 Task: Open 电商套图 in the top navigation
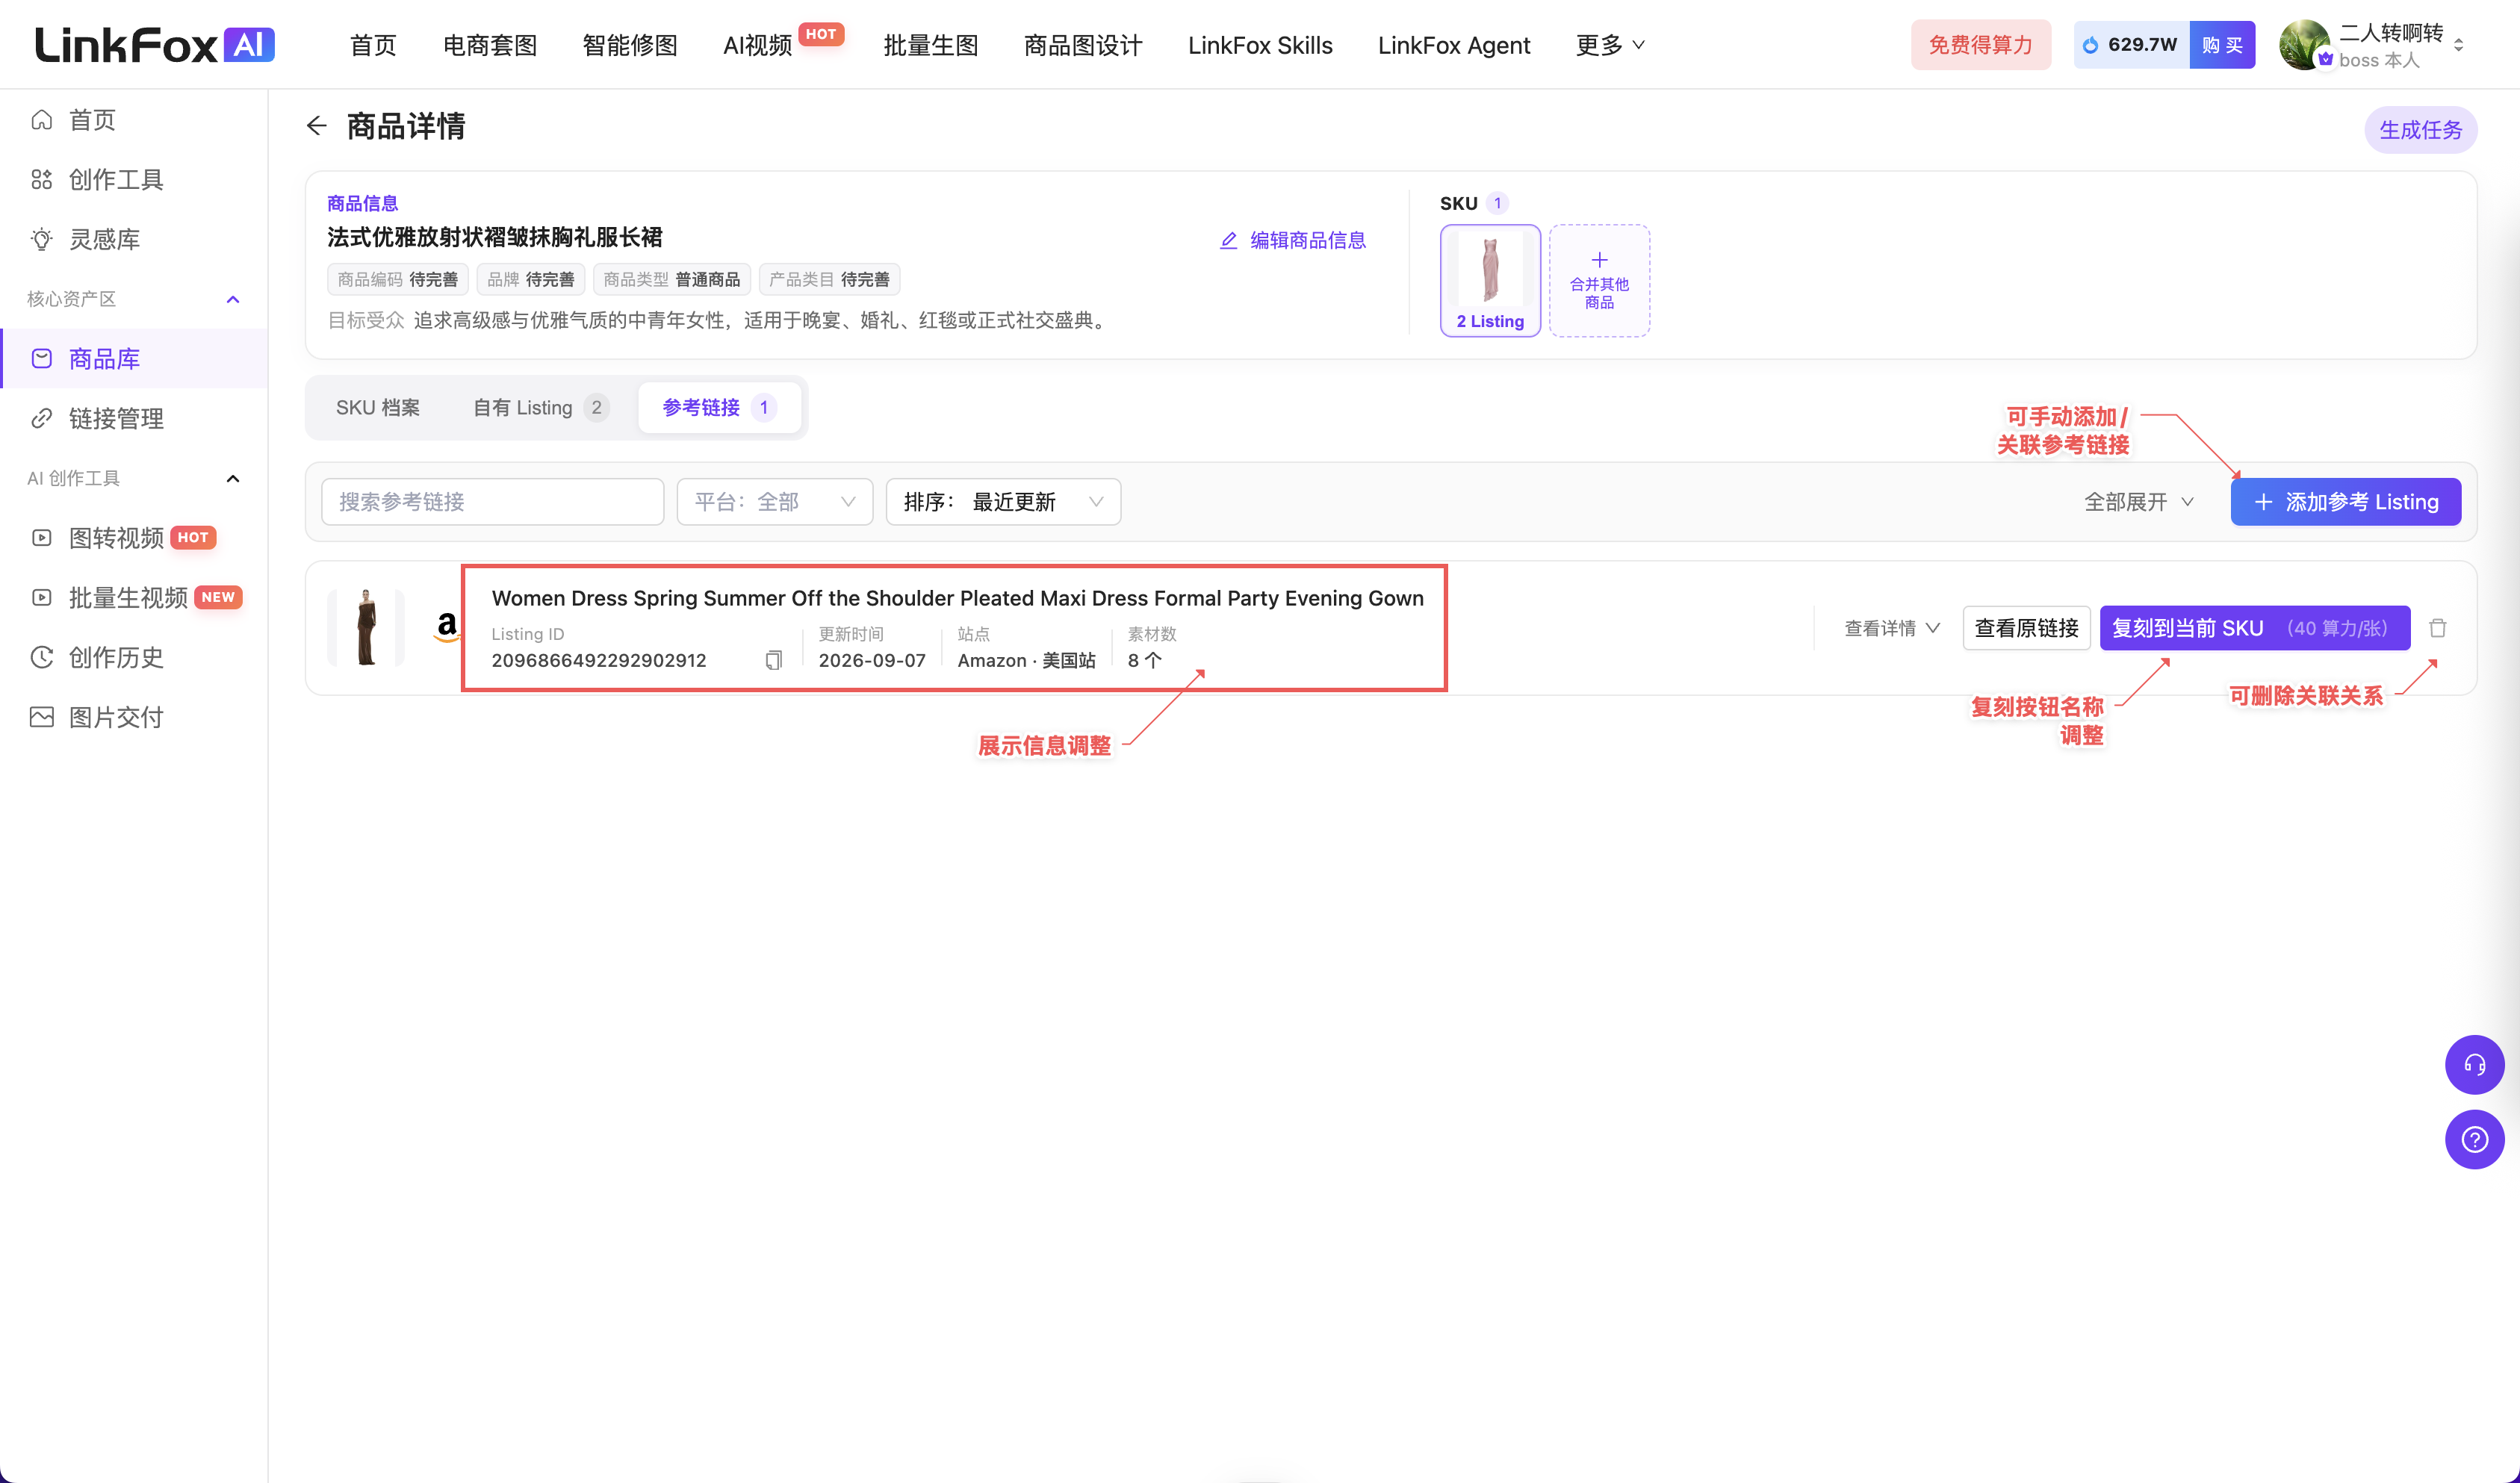pos(490,45)
